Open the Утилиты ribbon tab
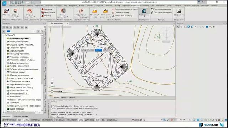228x128 pixels. point(214,6)
